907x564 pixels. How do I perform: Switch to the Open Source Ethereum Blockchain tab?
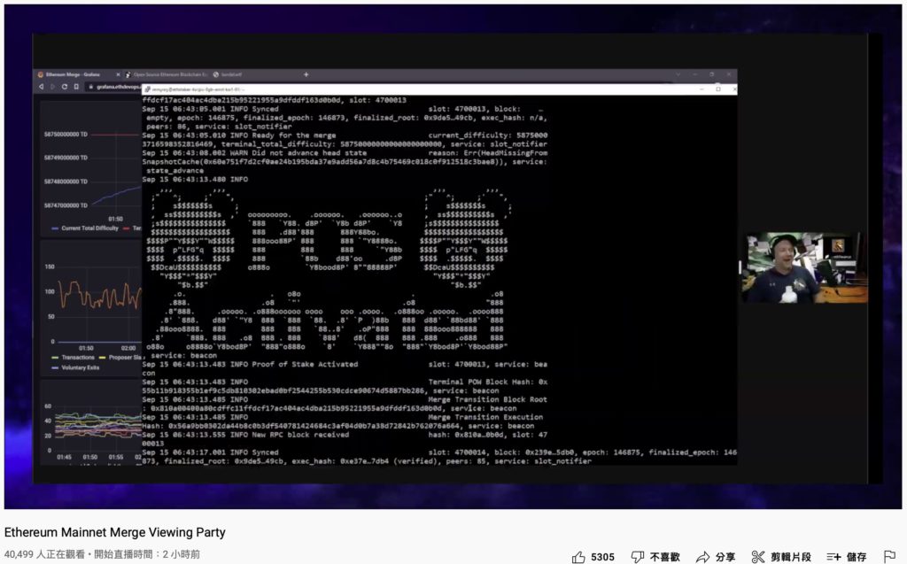[167, 74]
